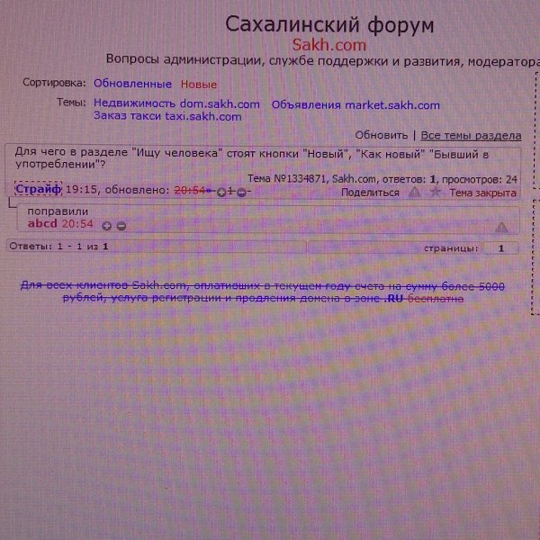This screenshot has height=540, width=540.
Task: Downvote the topic with minus icon
Action: click(x=242, y=193)
